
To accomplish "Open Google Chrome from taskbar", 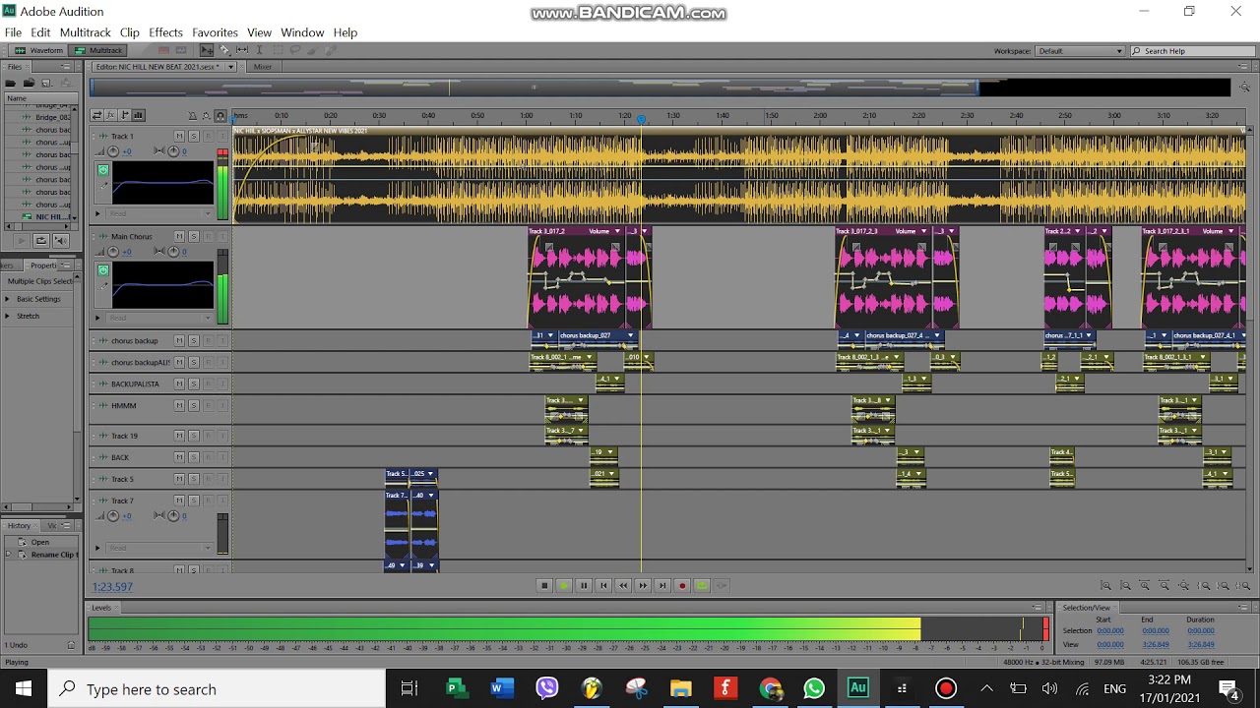I will coord(770,688).
